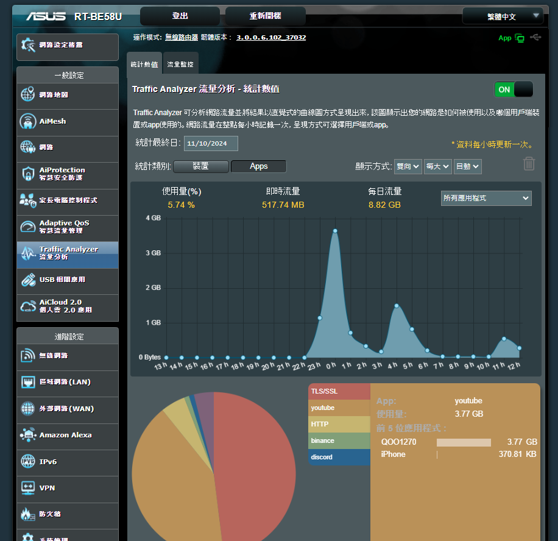
Task: Open 進階設定 section header
Action: pos(69,336)
